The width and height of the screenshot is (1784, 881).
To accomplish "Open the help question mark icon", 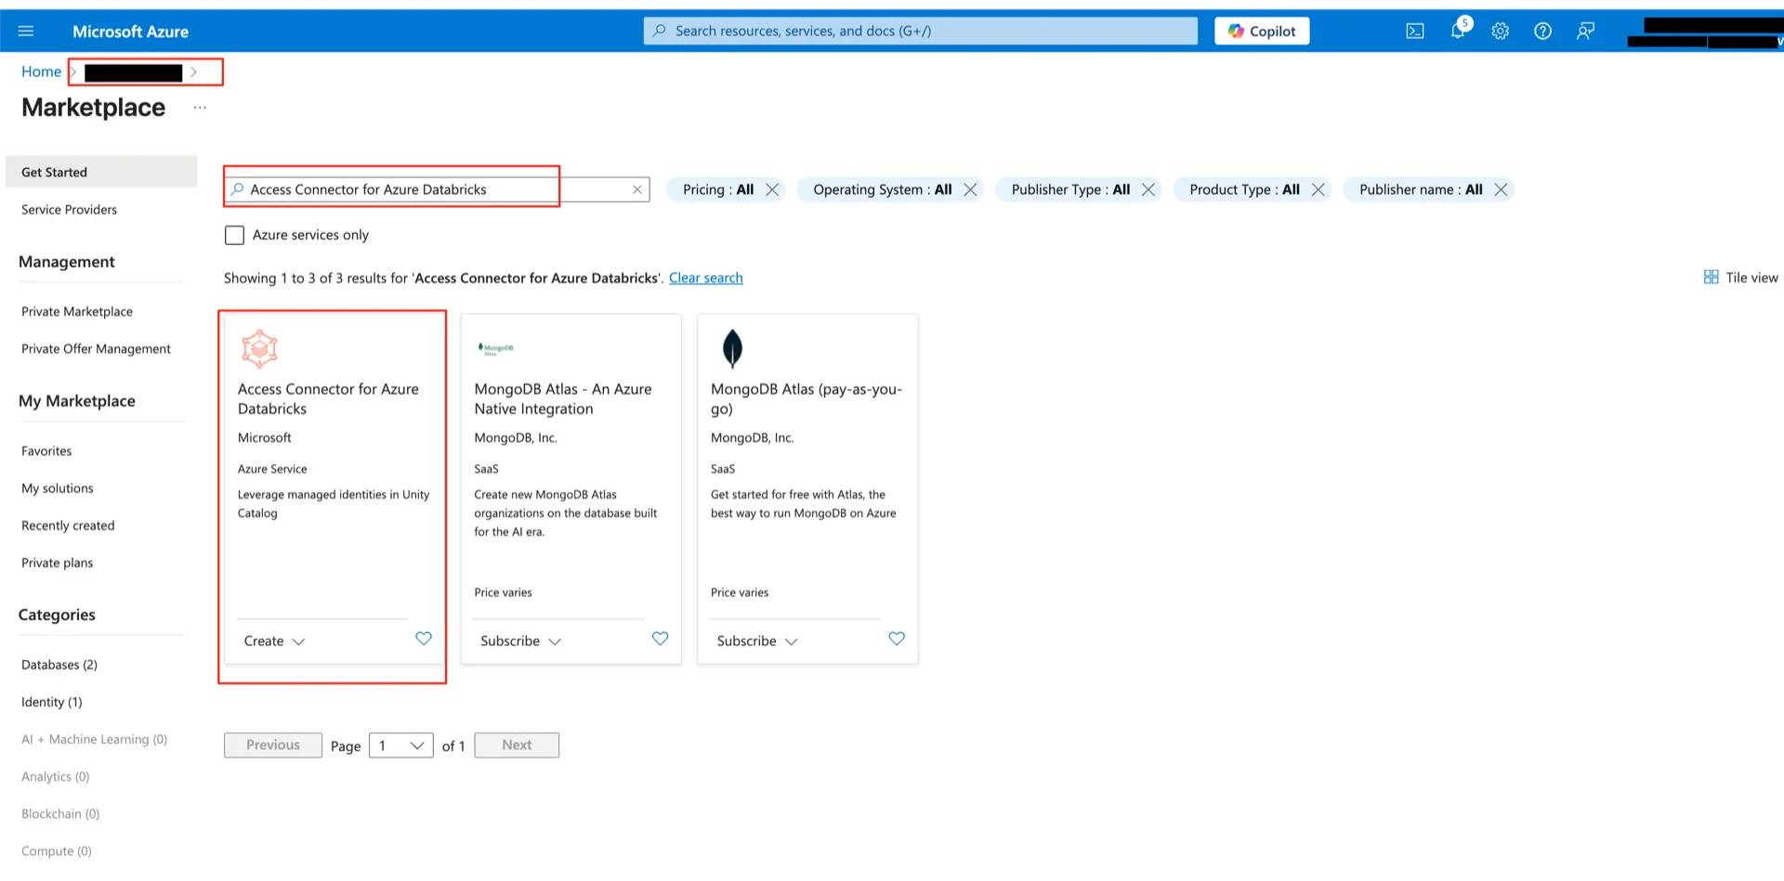I will pos(1543,31).
